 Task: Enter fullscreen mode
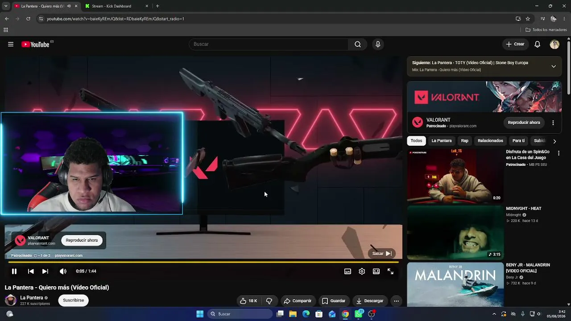click(x=390, y=271)
